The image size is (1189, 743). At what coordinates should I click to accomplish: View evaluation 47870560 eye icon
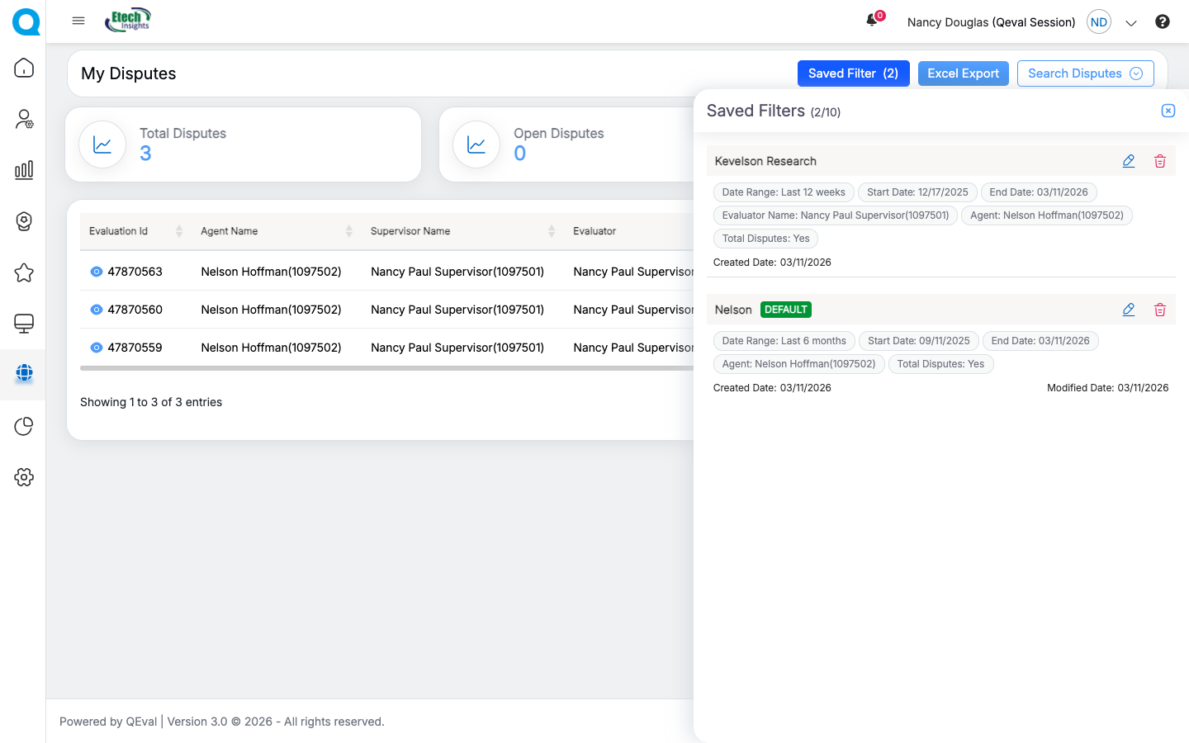(97, 310)
